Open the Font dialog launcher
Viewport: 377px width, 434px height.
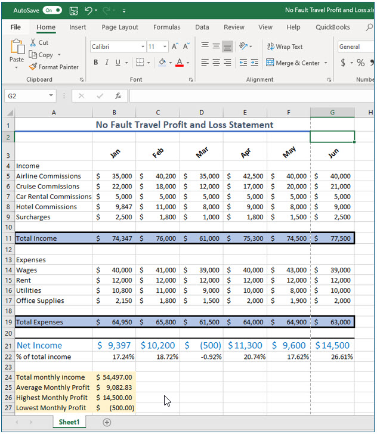190,80
